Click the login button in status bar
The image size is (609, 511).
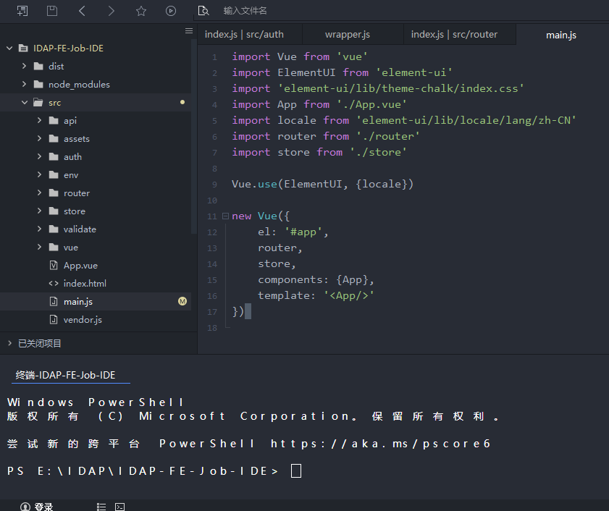36,507
